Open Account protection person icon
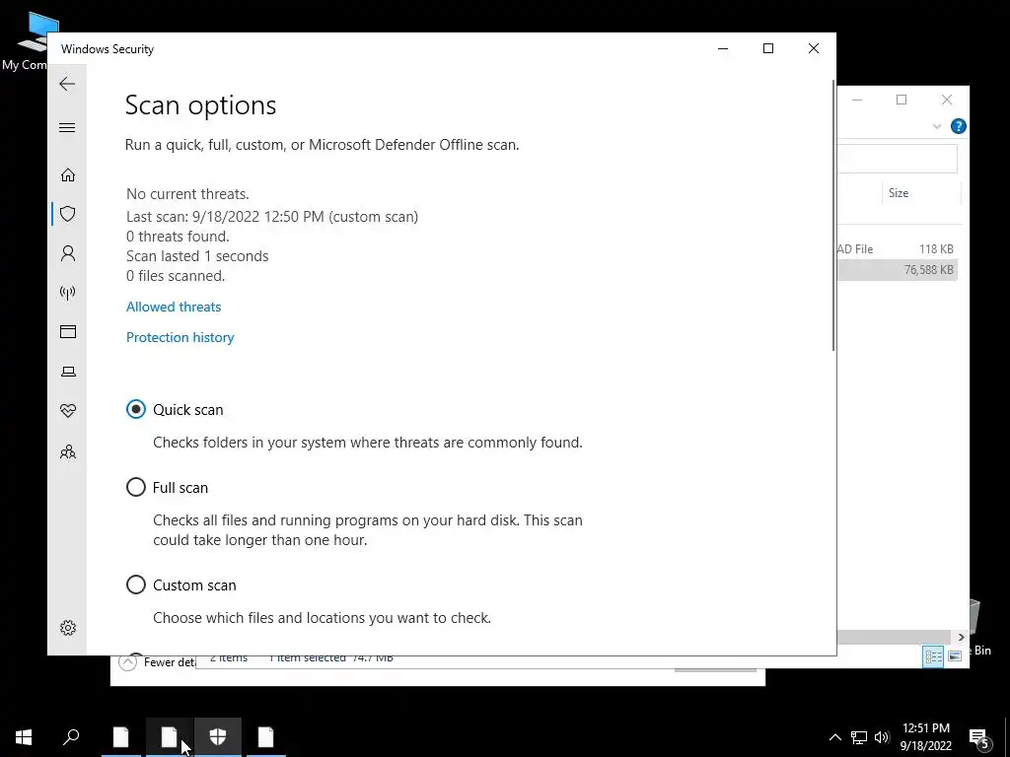This screenshot has width=1010, height=757. [x=68, y=253]
